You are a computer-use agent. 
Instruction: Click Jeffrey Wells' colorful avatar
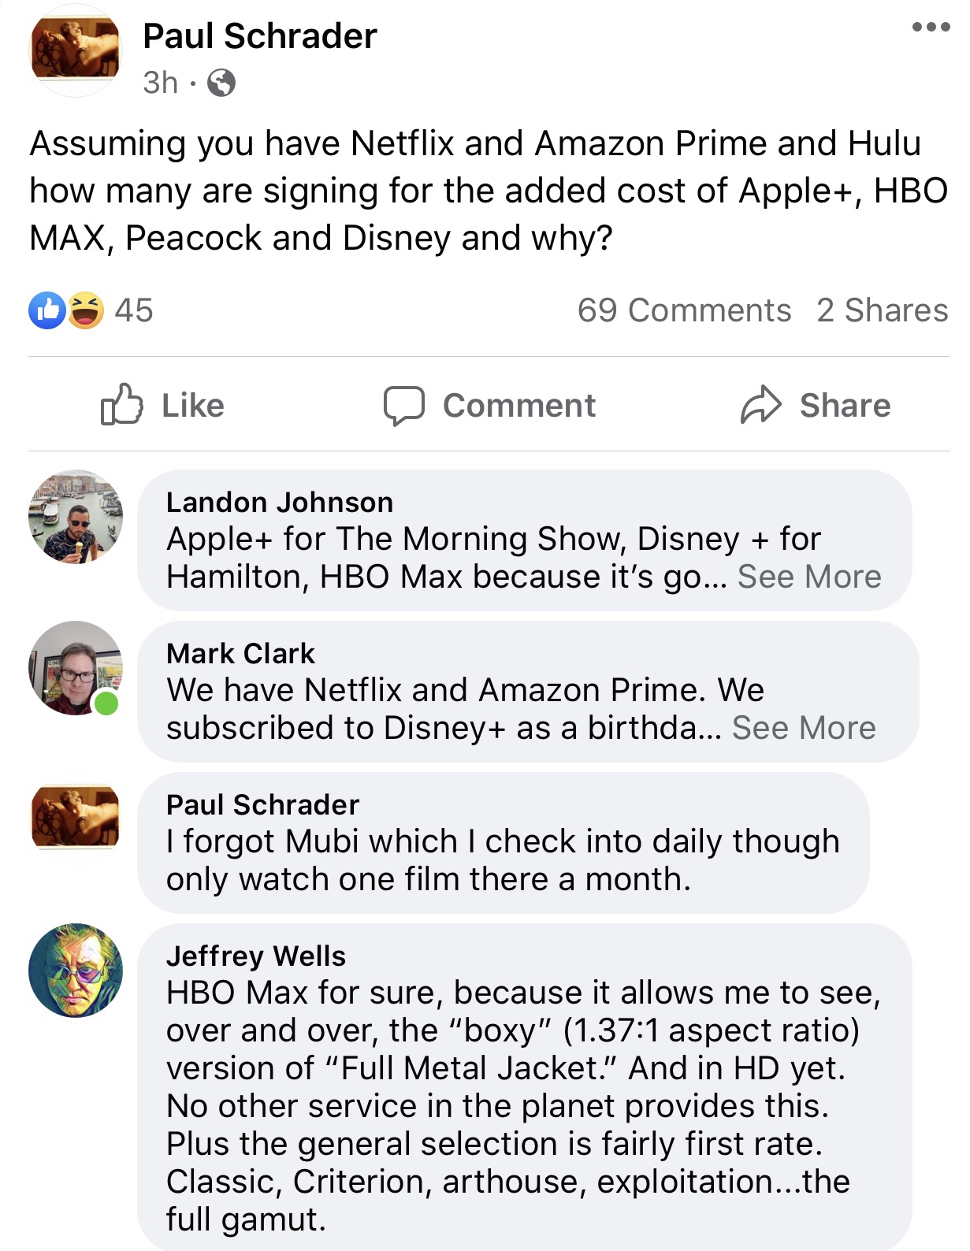[76, 971]
